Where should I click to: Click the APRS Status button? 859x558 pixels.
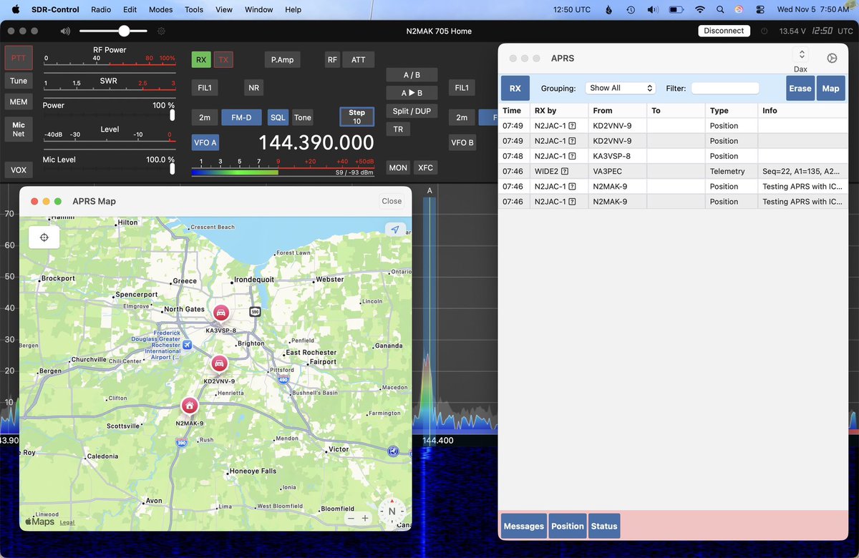[604, 526]
